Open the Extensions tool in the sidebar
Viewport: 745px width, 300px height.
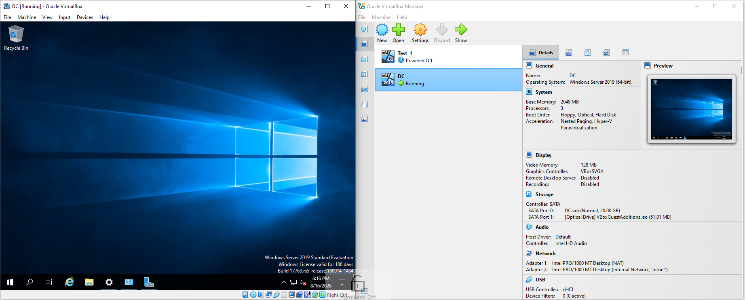tap(364, 59)
